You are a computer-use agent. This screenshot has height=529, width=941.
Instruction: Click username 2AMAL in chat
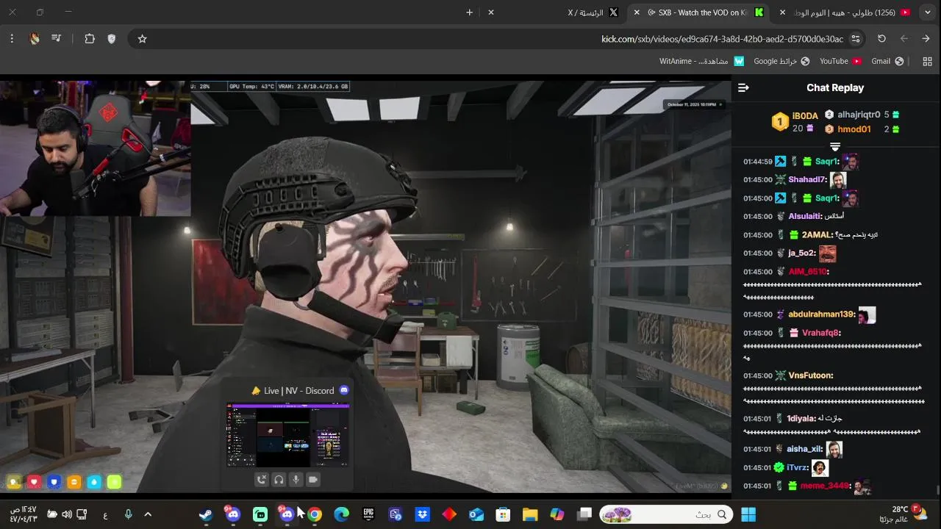[817, 235]
